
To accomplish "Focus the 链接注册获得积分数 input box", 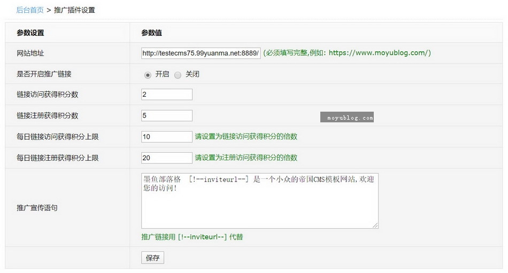I will tap(166, 115).
